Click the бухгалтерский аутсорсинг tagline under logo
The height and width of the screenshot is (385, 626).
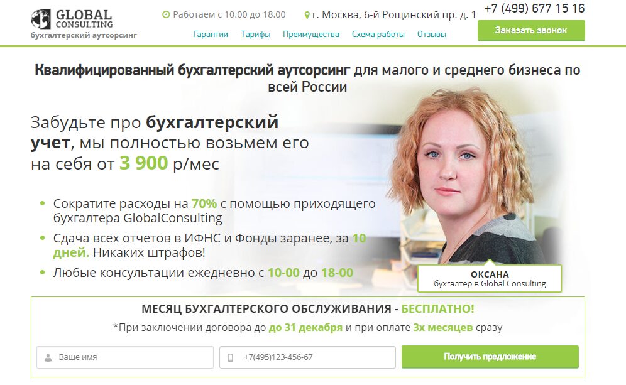click(84, 35)
